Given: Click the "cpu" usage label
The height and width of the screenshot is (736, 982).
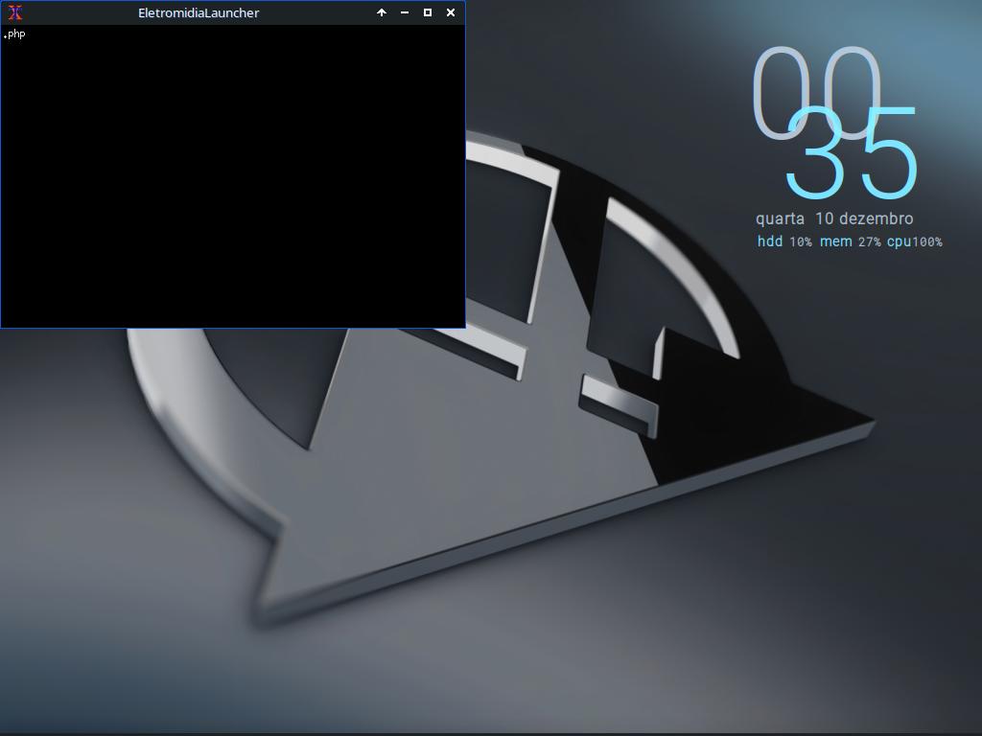Looking at the screenshot, I should coord(899,241).
